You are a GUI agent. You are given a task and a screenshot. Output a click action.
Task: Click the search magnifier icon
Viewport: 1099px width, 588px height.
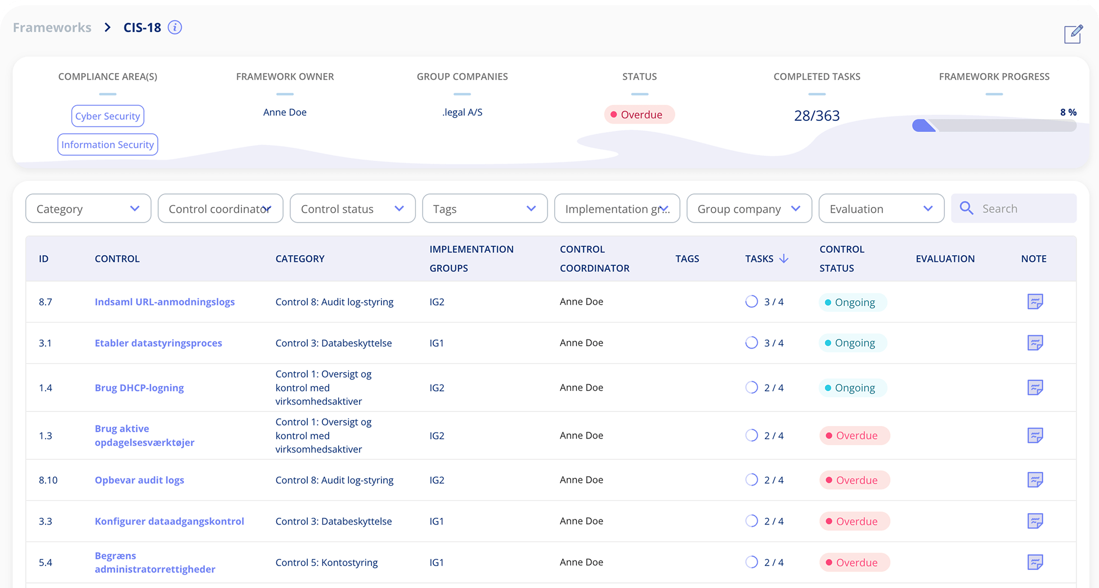coord(966,208)
